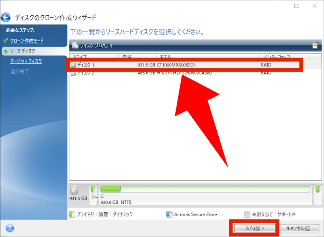Select the CT1000MX500SSD1 model cell
Image resolution: width=324 pixels, height=237 pixels.
click(x=176, y=65)
